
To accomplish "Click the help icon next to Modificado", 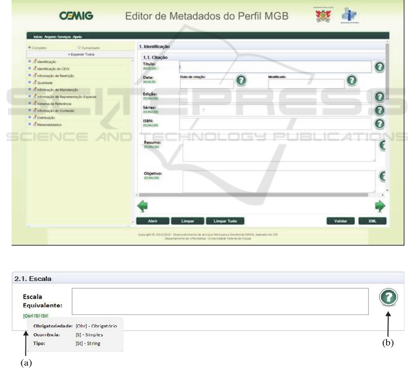I will tap(351, 81).
